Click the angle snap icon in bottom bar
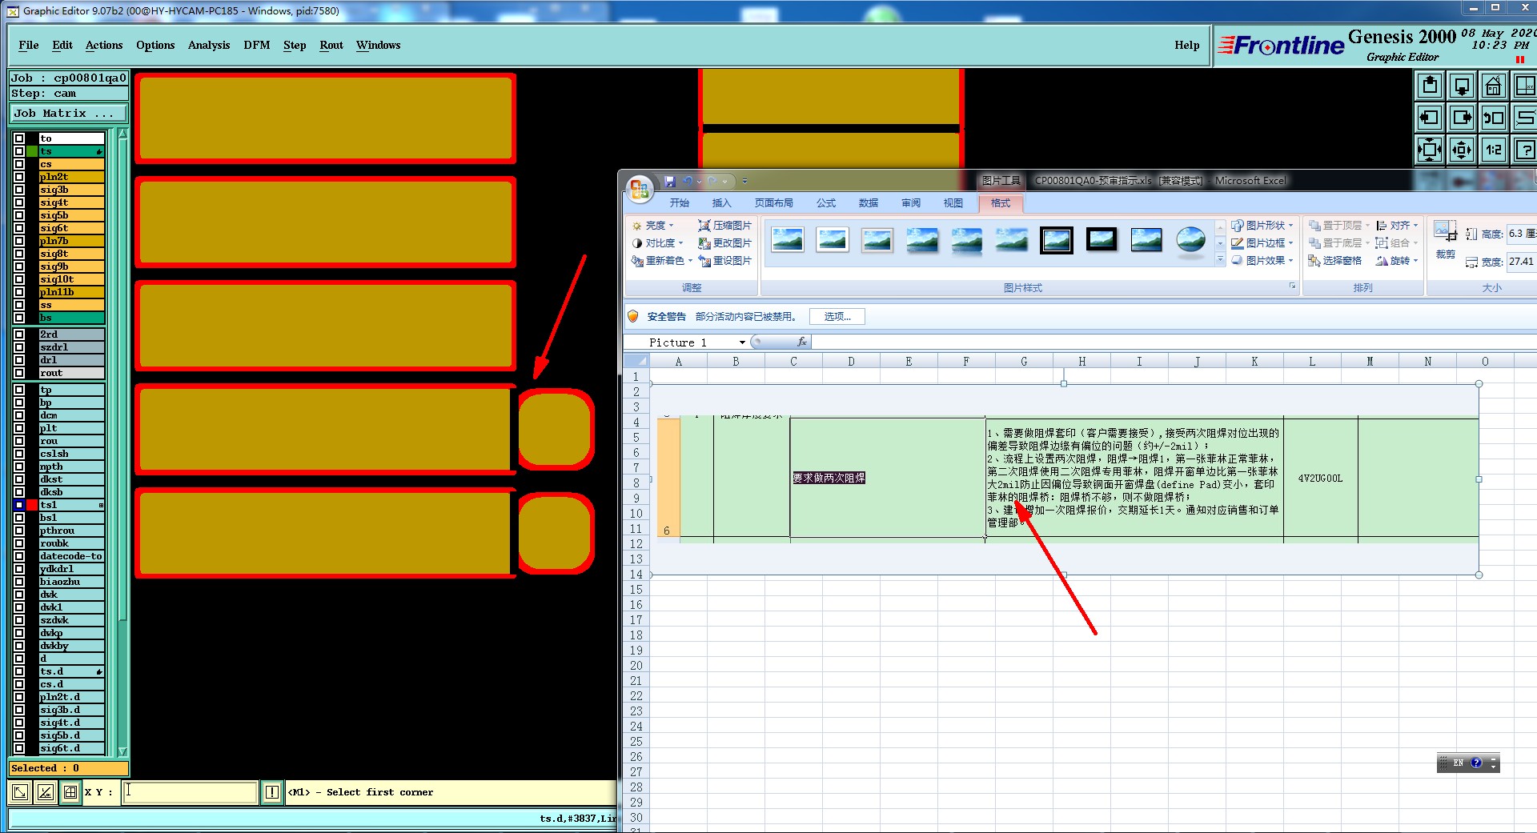Viewport: 1537px width, 833px height. pos(46,792)
